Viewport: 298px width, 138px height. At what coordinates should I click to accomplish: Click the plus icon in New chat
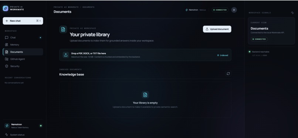tap(7, 21)
